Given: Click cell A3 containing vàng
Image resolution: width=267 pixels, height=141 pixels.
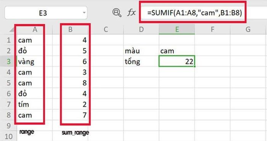Looking at the screenshot, I should pyautogui.click(x=35, y=61).
